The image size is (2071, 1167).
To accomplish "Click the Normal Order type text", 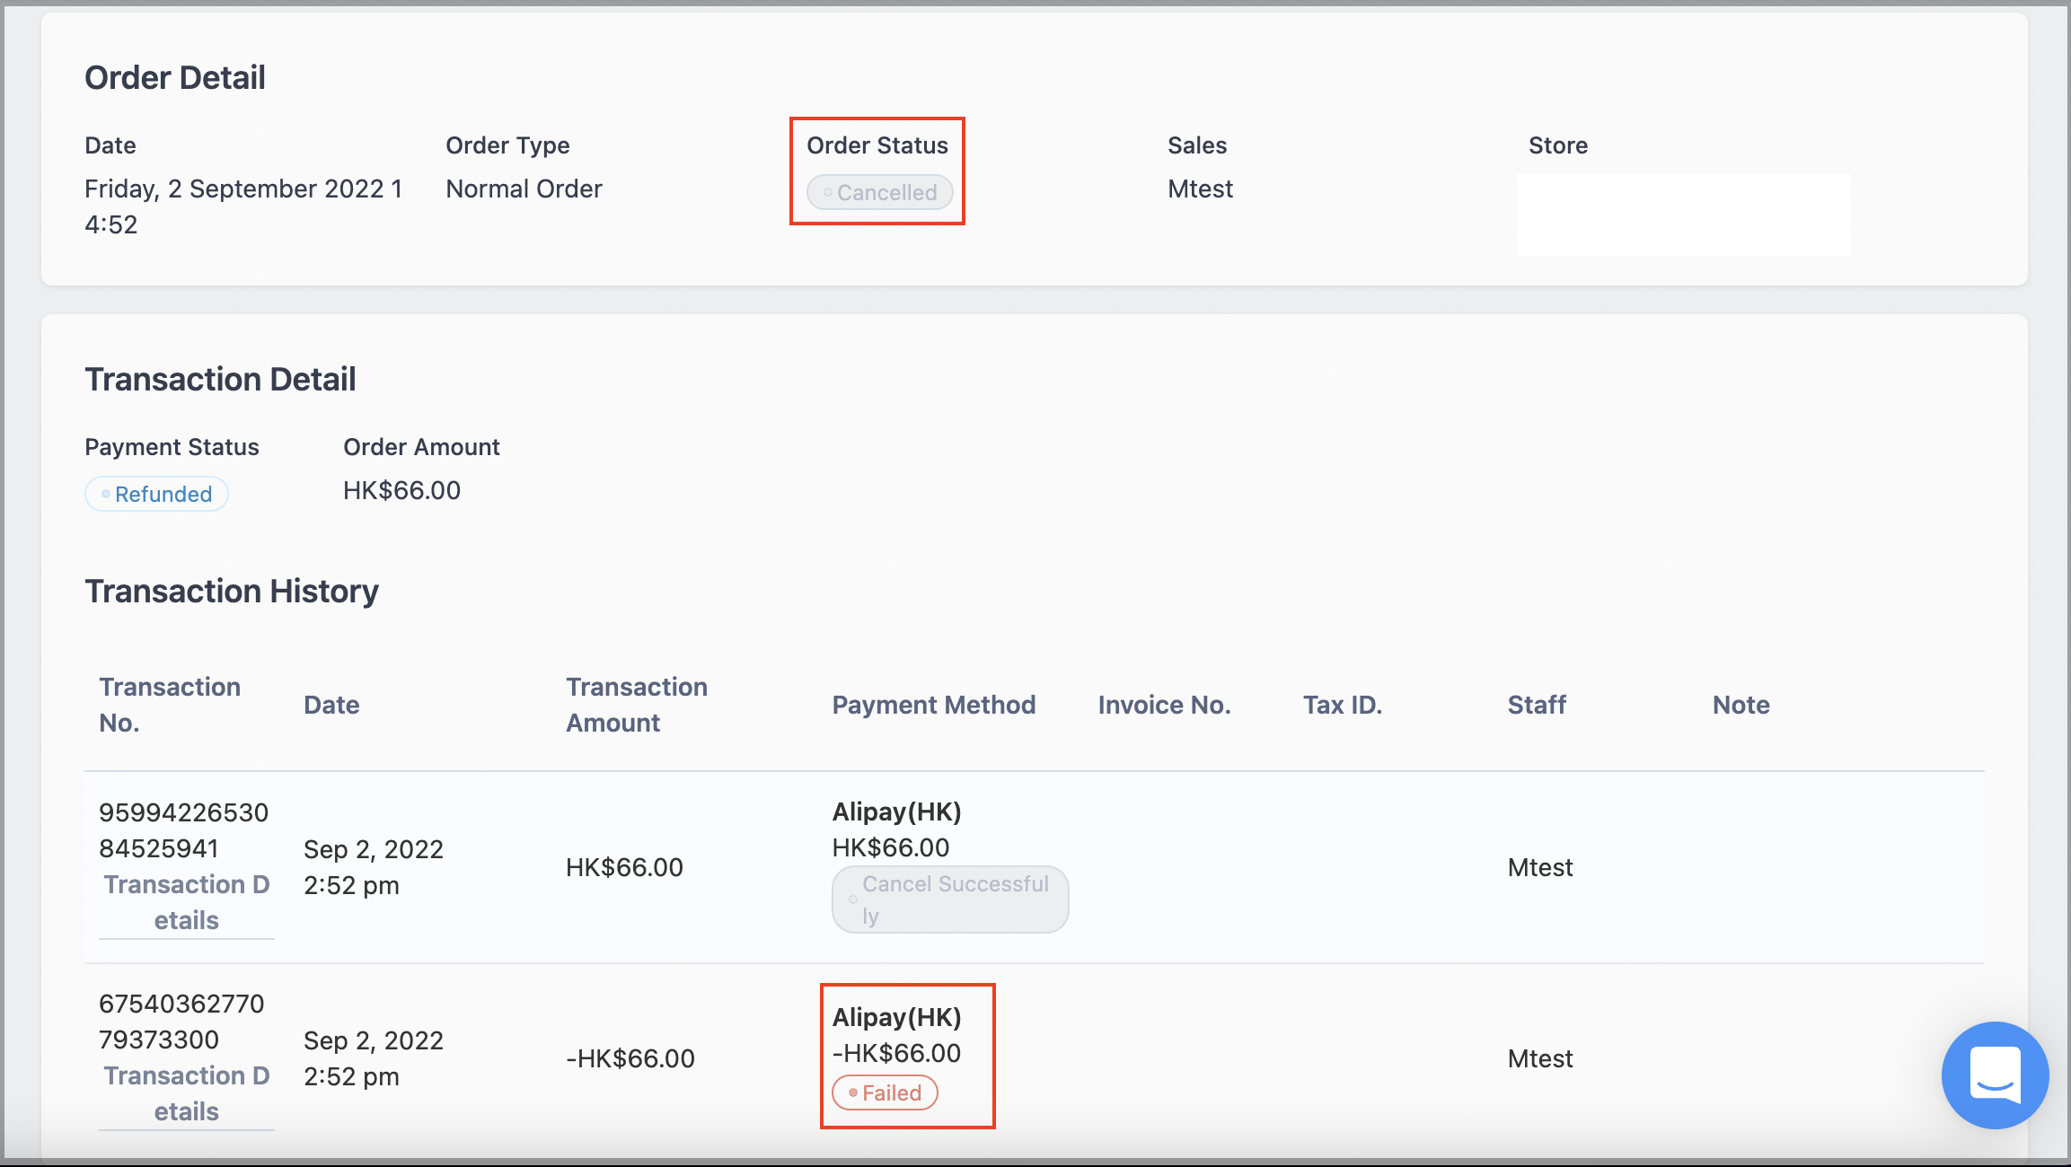I will pyautogui.click(x=524, y=189).
